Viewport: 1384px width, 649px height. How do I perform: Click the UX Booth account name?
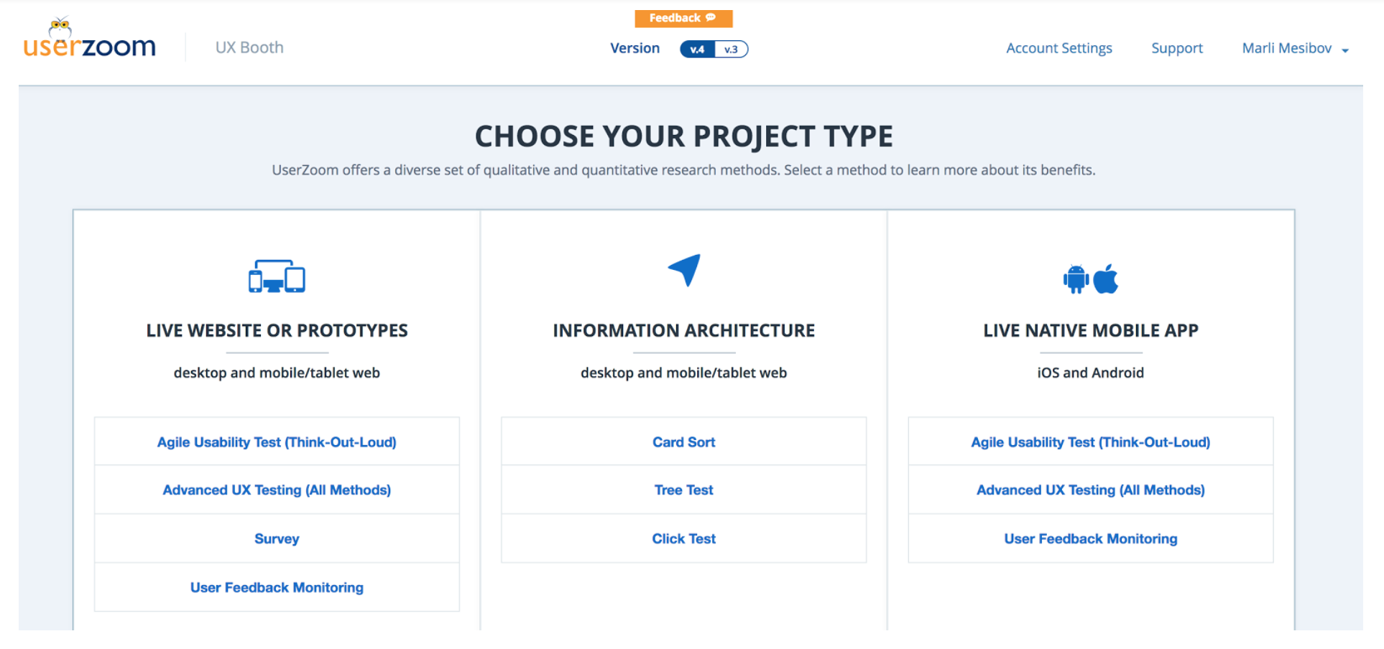click(249, 47)
